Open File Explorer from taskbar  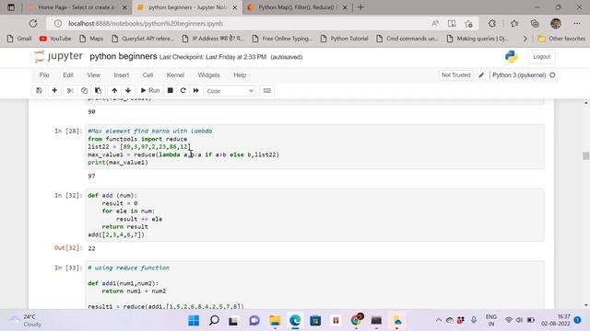275,321
